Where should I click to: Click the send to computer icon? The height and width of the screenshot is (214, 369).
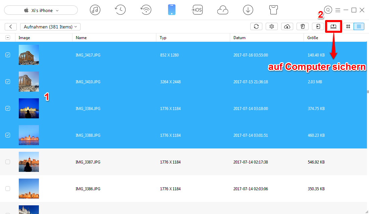(x=333, y=26)
